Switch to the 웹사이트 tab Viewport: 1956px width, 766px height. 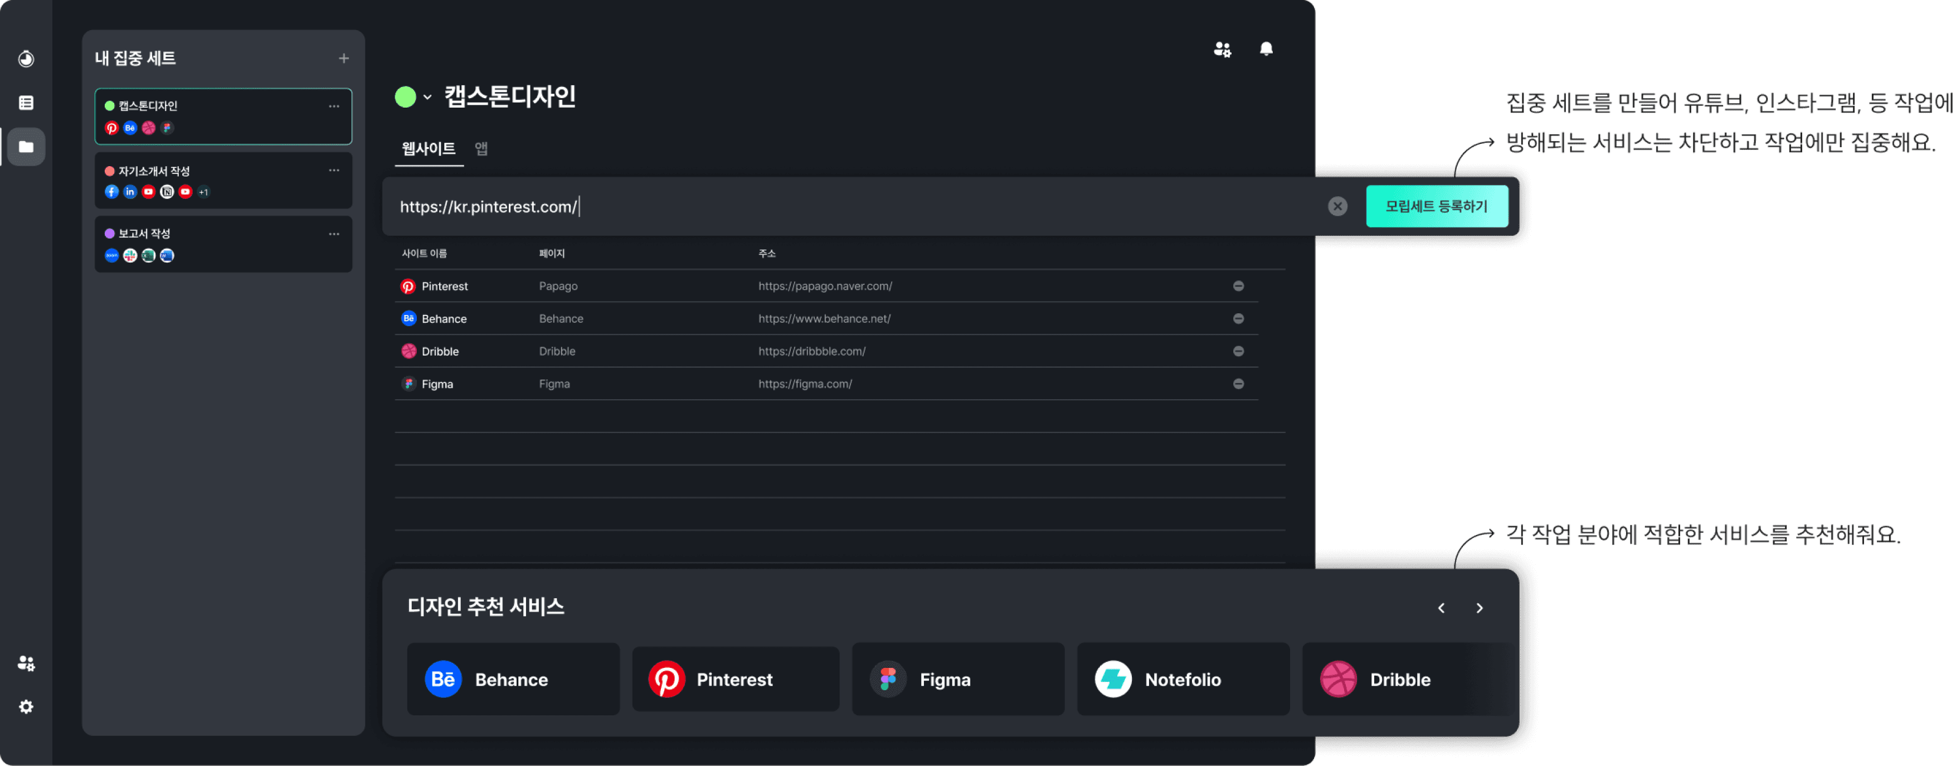tap(428, 148)
